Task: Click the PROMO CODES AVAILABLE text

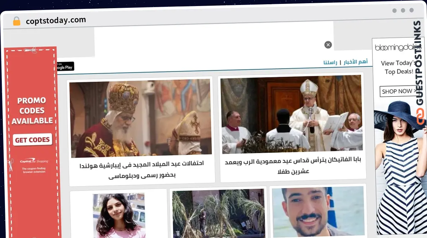Action: pos(32,110)
